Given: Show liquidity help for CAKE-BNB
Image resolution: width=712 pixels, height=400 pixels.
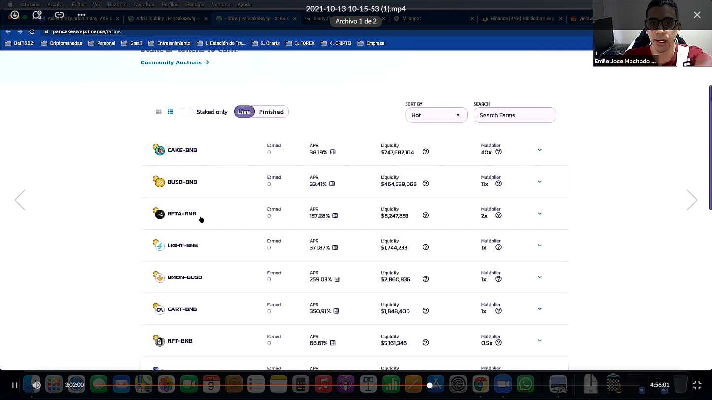Looking at the screenshot, I should [x=426, y=152].
